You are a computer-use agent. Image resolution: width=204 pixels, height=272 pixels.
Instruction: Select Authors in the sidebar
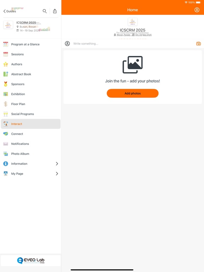click(x=17, y=64)
